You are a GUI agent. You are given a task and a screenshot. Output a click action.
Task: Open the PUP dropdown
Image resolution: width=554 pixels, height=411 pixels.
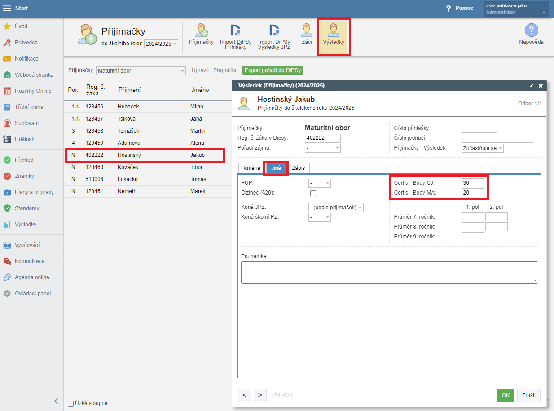[x=320, y=183]
